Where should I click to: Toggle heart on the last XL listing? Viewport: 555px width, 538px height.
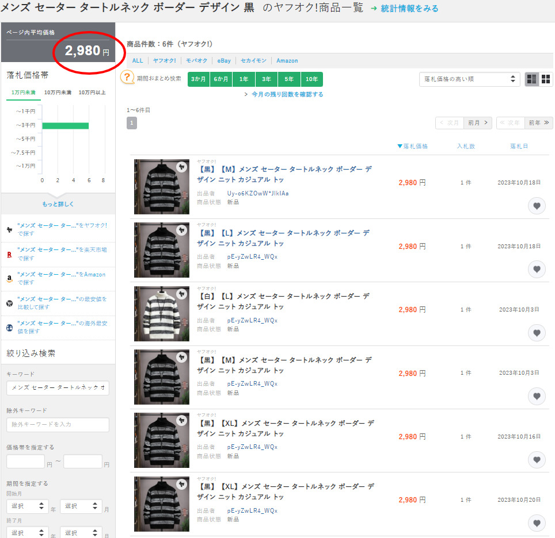point(537,522)
